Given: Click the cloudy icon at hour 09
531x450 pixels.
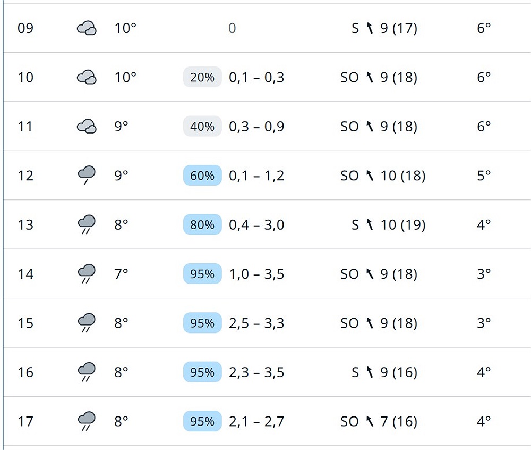Looking at the screenshot, I should (87, 28).
